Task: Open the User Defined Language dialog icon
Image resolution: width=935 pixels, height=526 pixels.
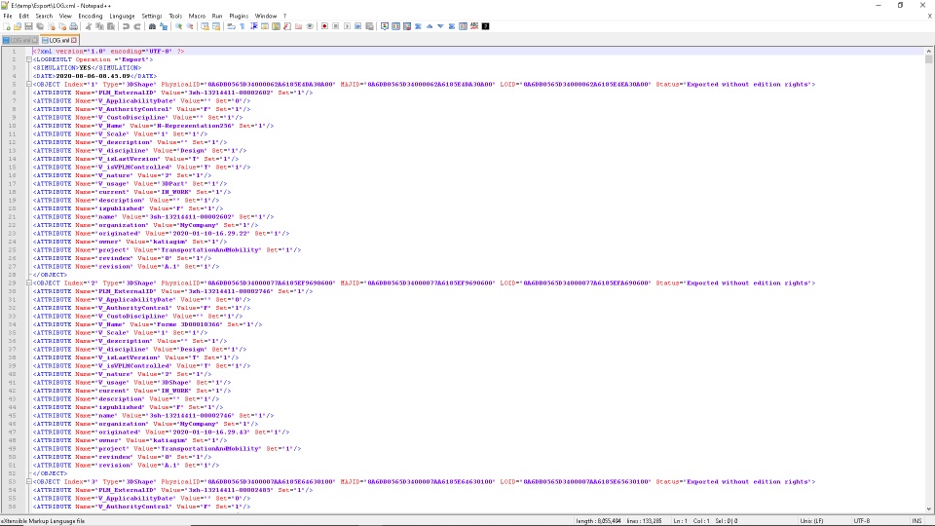Action: (265, 26)
